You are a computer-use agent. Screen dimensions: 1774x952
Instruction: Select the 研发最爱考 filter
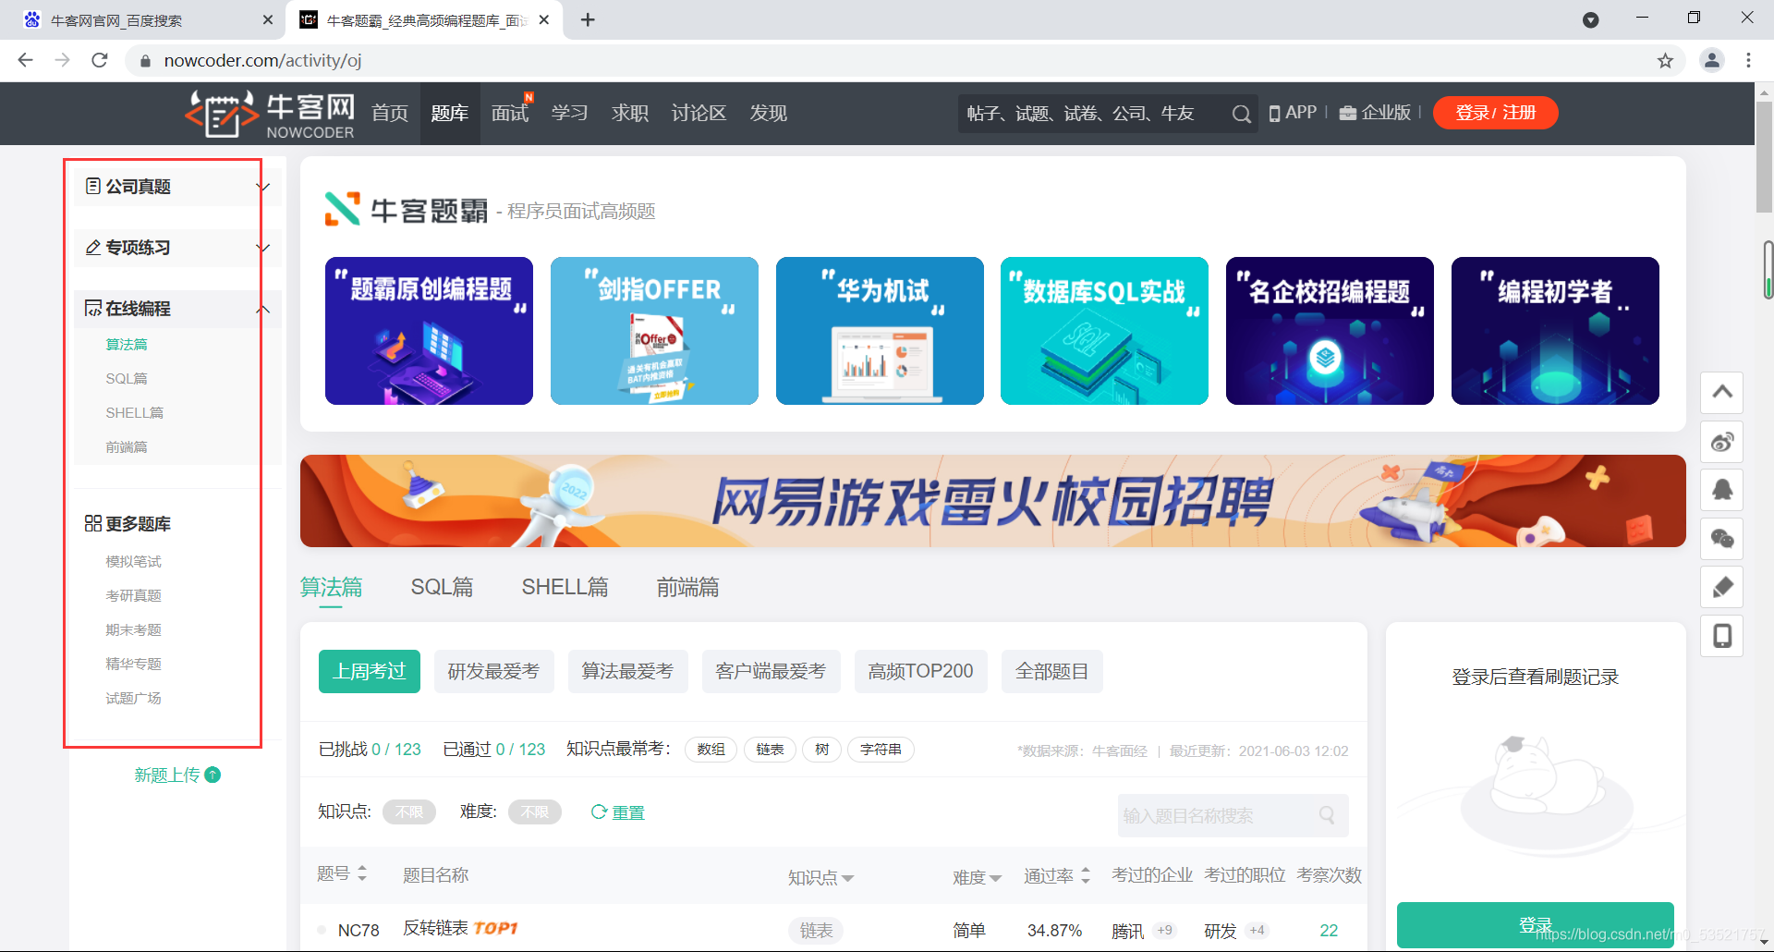pyautogui.click(x=493, y=671)
